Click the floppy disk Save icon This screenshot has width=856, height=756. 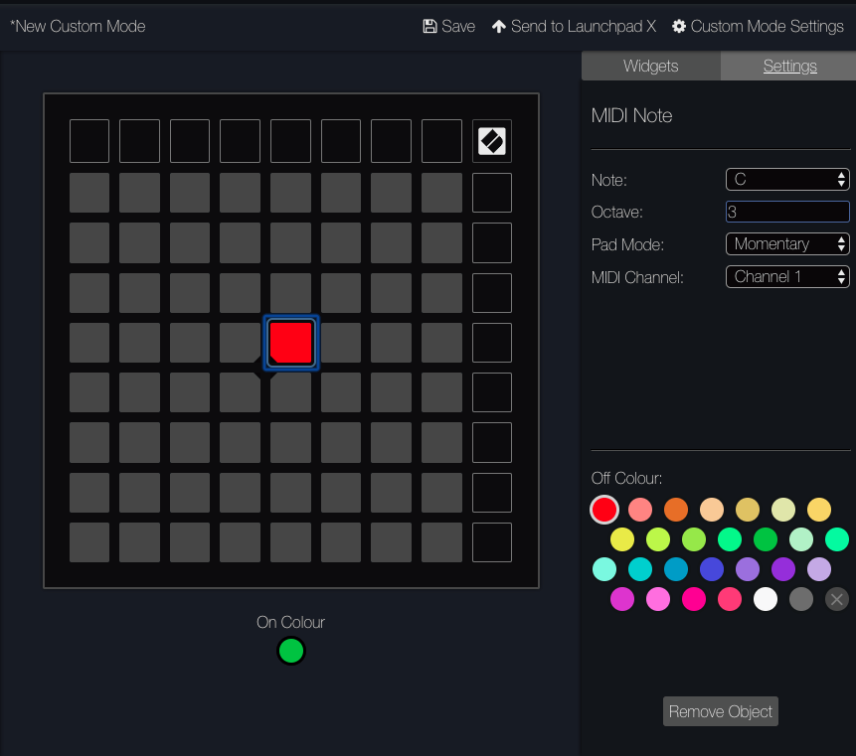tap(429, 26)
